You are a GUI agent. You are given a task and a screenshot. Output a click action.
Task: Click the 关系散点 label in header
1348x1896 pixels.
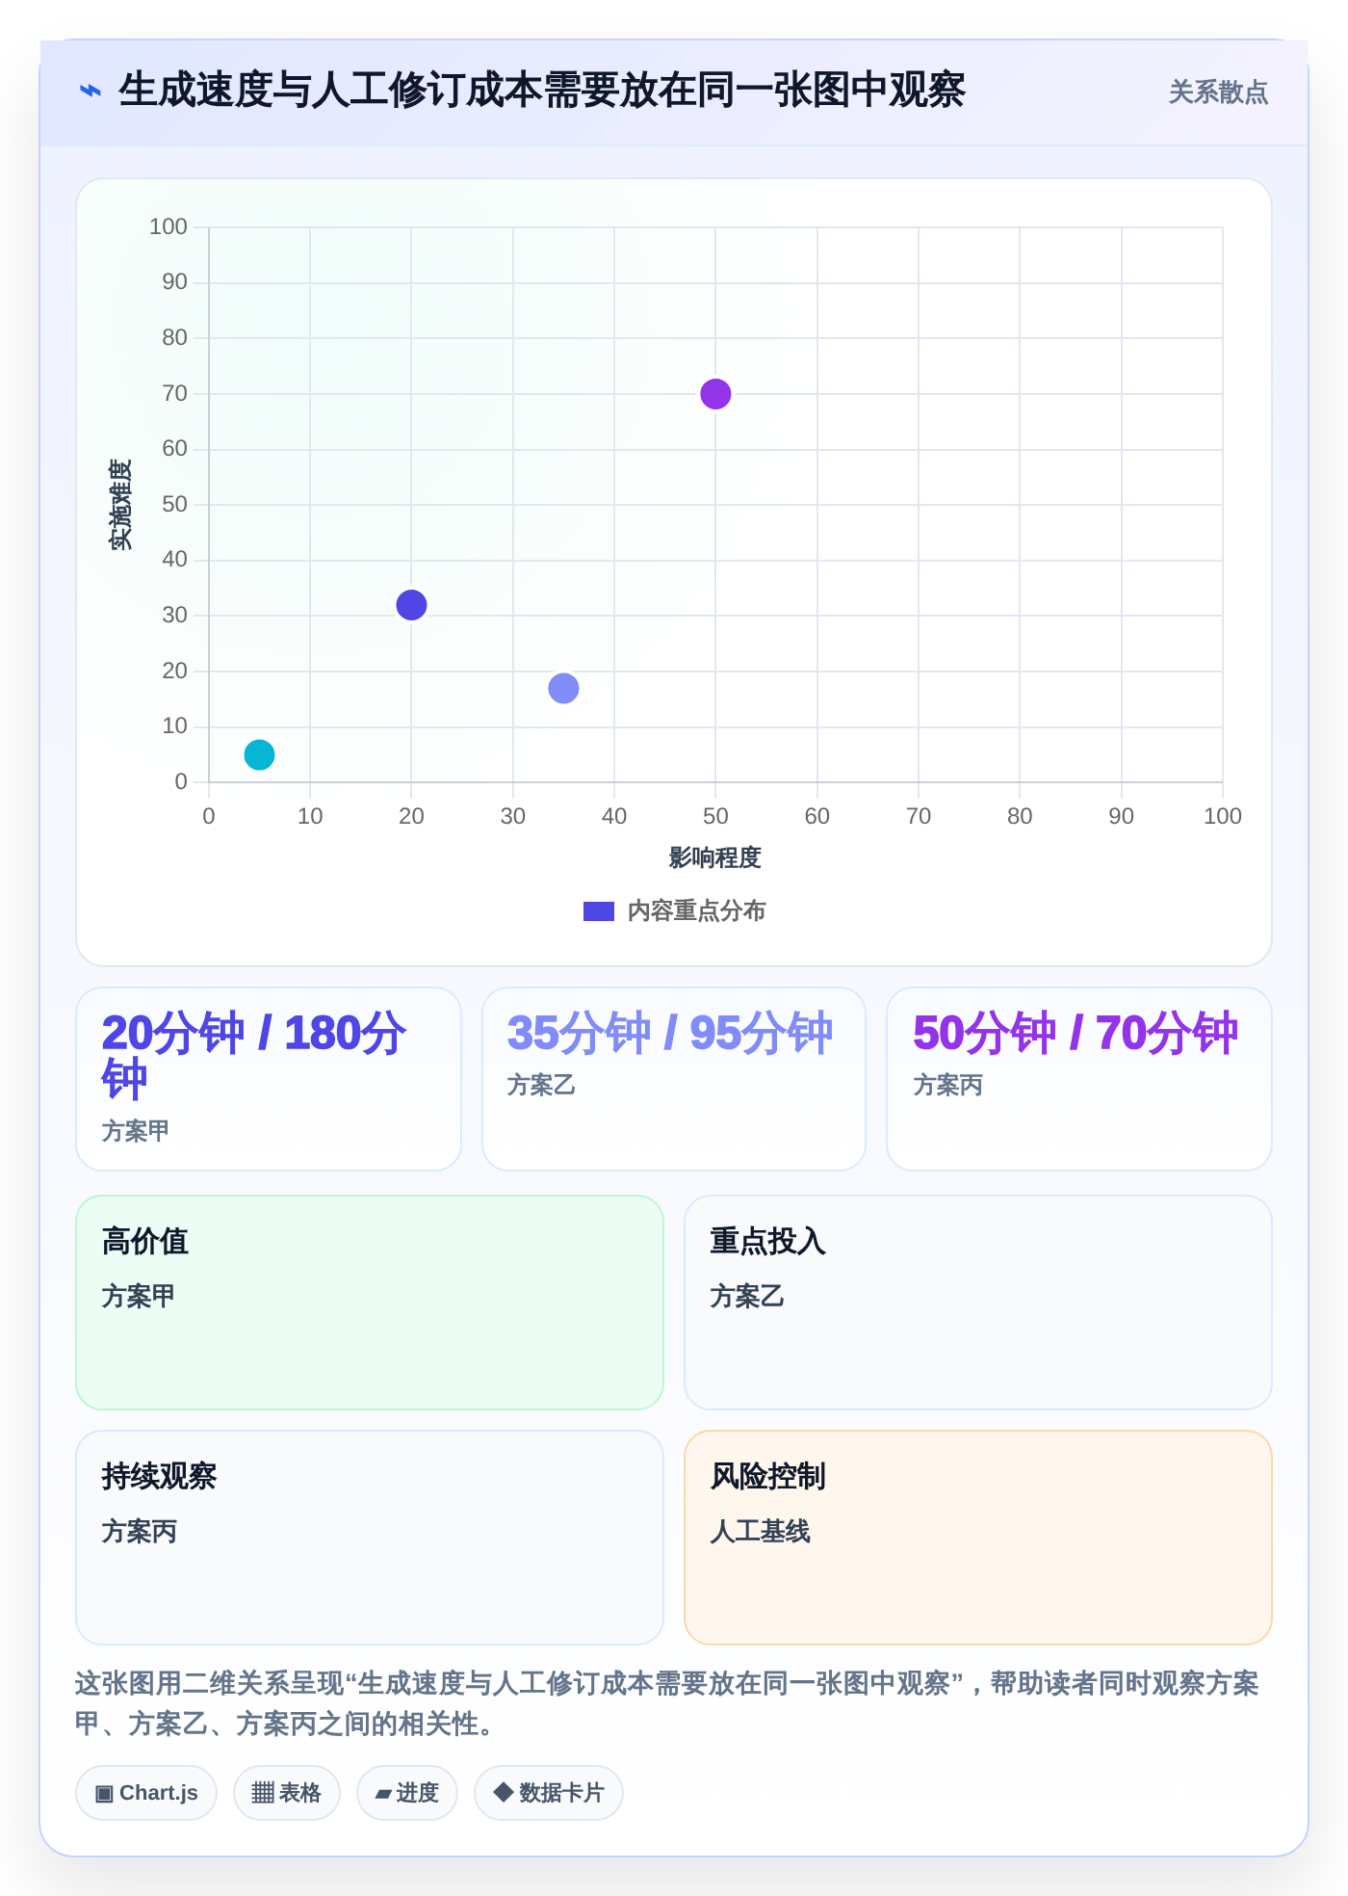pos(1218,92)
